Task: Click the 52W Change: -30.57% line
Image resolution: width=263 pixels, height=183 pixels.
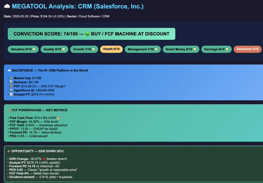Action: [38, 159]
